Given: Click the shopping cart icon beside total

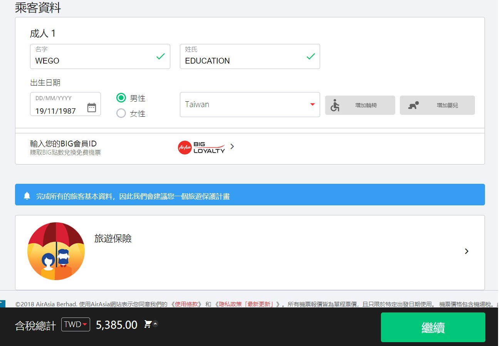Looking at the screenshot, I should 148,324.
